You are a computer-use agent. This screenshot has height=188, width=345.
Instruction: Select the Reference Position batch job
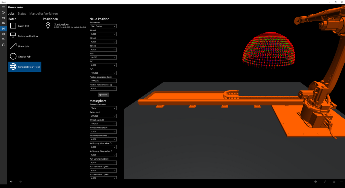(x=25, y=36)
